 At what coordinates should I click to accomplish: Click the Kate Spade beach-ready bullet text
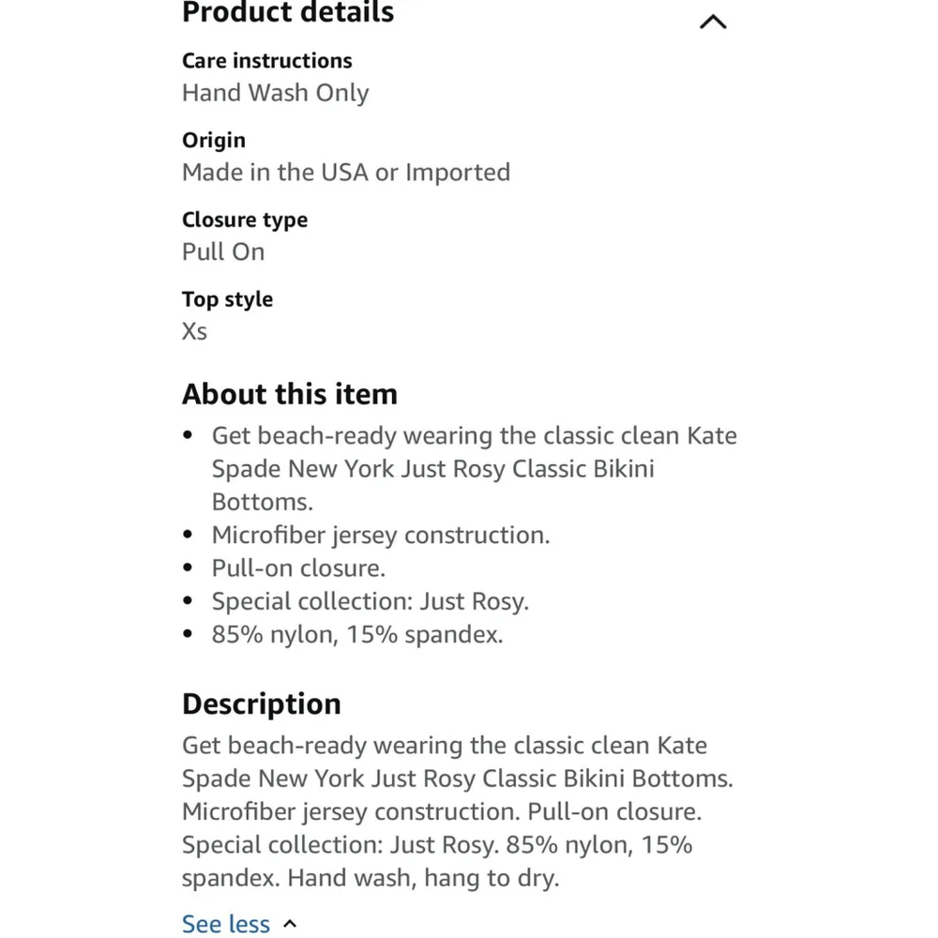(x=475, y=468)
